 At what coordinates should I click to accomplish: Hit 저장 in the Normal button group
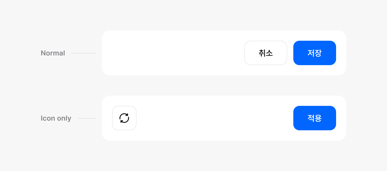point(314,53)
